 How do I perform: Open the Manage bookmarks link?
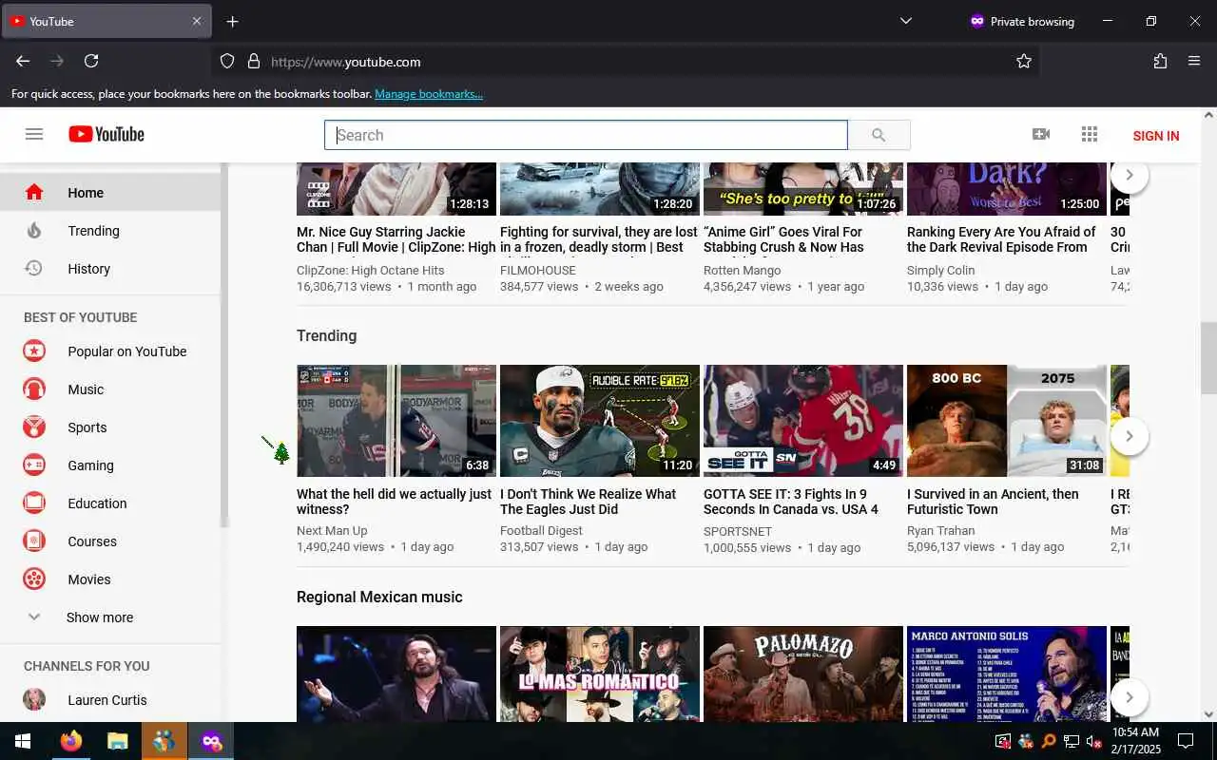[429, 94]
